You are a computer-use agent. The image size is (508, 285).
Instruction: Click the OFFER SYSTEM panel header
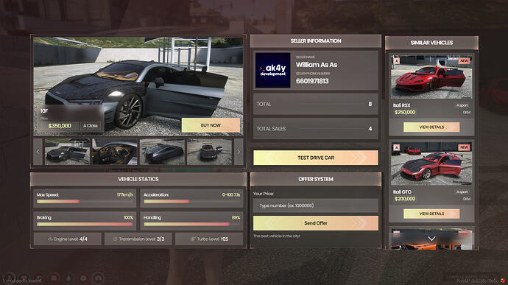coord(316,179)
